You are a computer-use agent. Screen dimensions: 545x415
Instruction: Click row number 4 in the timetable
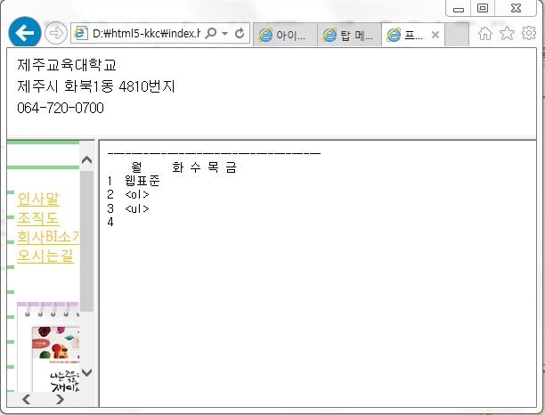(110, 222)
